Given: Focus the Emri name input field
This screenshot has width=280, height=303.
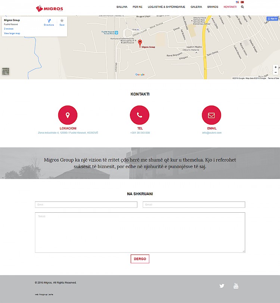Looking at the screenshot, I should pyautogui.click(x=86, y=204).
